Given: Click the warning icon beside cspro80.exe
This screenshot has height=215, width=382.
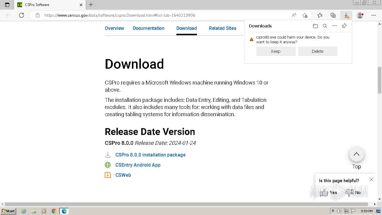Looking at the screenshot, I should (x=251, y=39).
